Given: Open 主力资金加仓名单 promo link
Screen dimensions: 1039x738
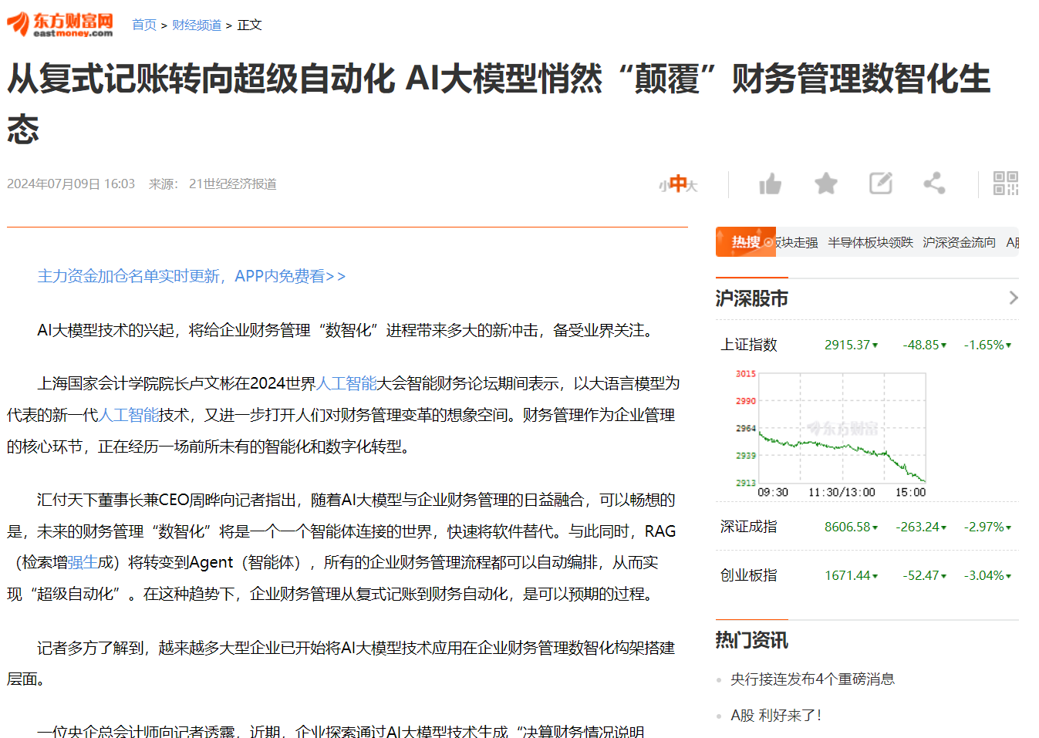Looking at the screenshot, I should 191,276.
